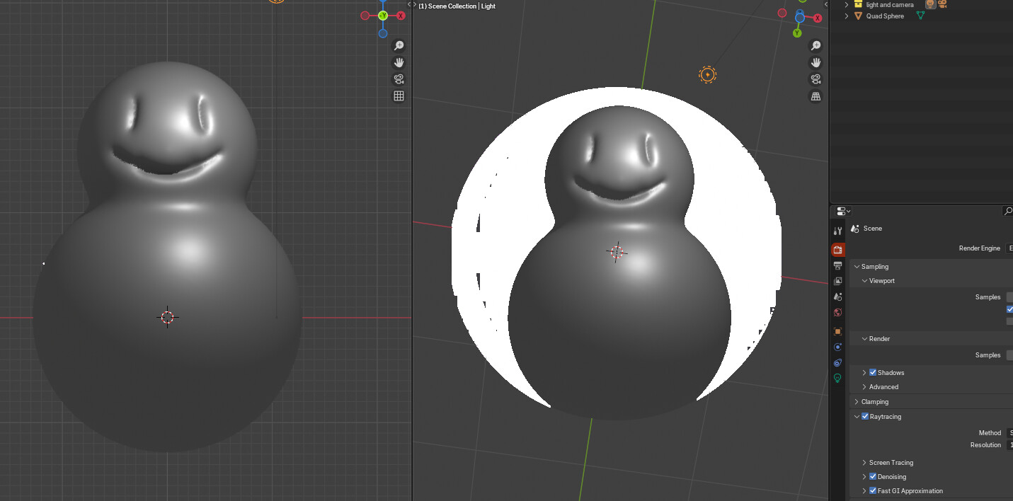Open the Object Constraints properties tab
This screenshot has height=501, width=1013.
[837, 362]
